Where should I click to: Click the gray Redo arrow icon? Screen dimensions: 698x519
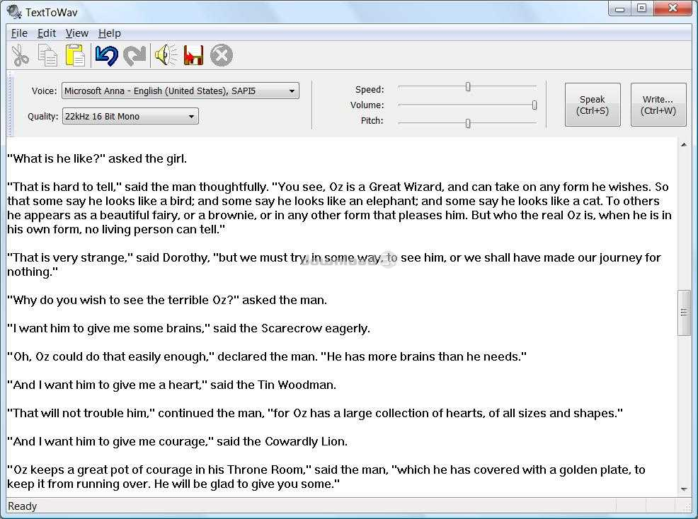click(135, 56)
